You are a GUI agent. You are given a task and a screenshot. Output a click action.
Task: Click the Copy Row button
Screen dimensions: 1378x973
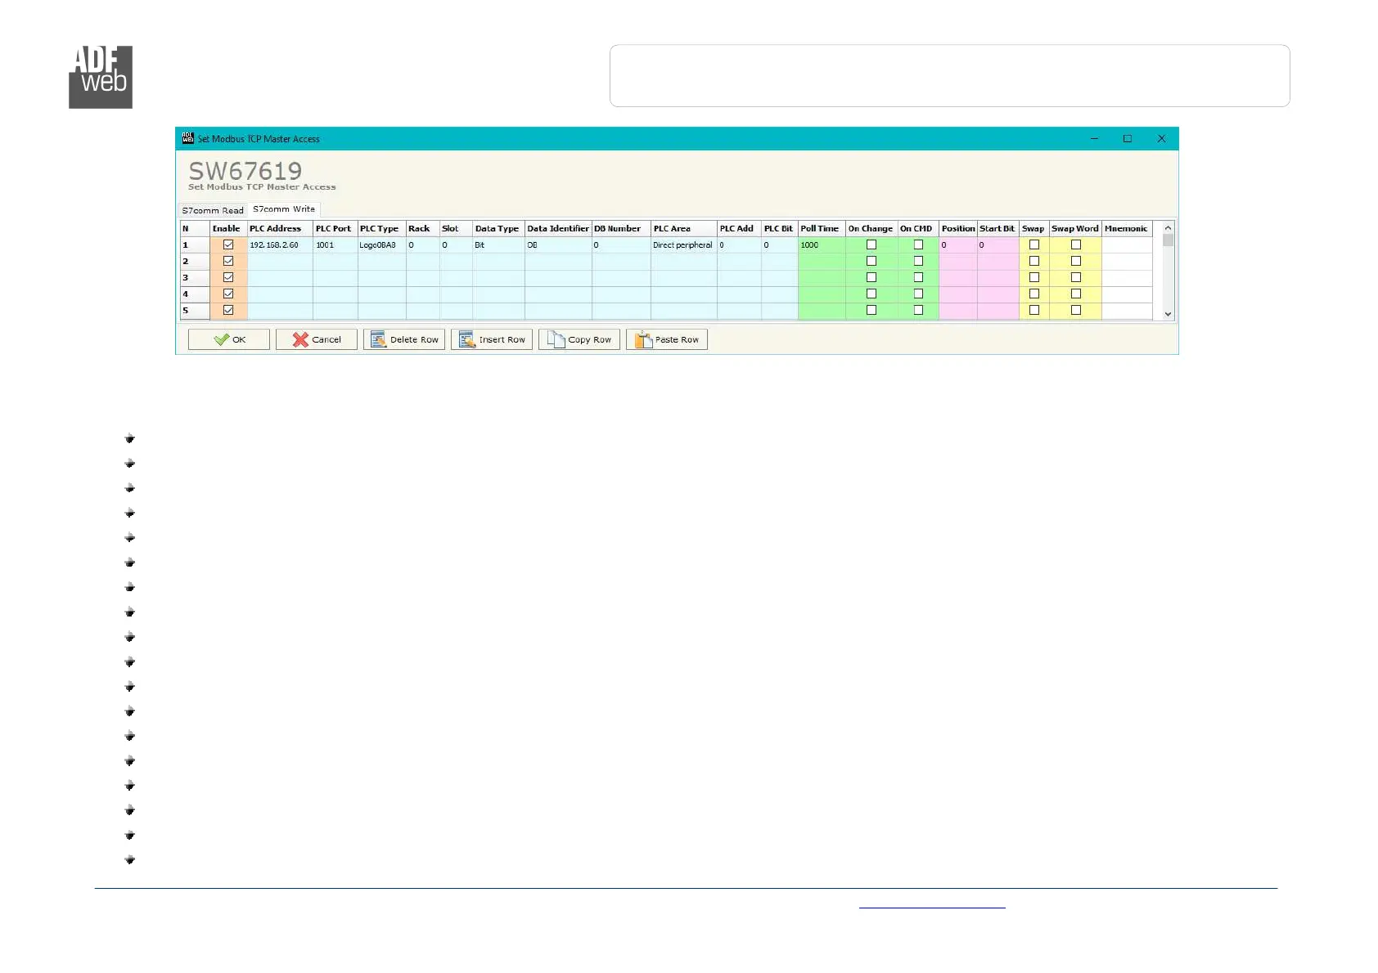click(579, 339)
